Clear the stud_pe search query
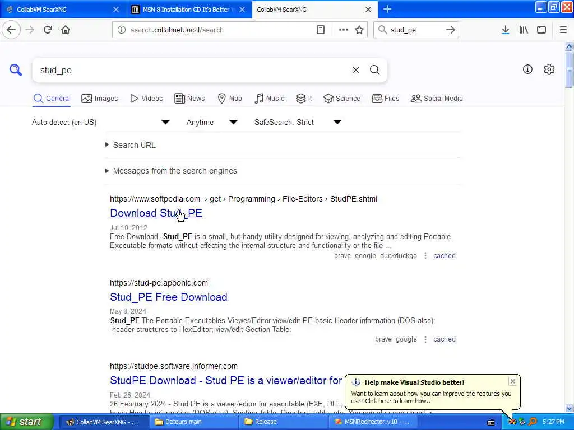This screenshot has width=574, height=430. 355,70
